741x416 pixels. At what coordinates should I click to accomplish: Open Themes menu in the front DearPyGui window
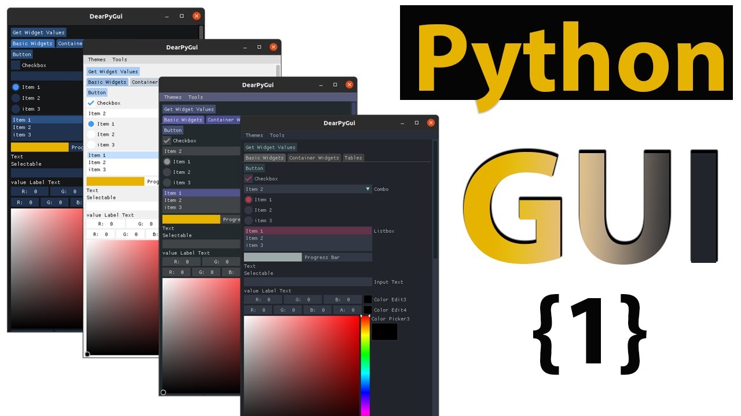click(254, 135)
